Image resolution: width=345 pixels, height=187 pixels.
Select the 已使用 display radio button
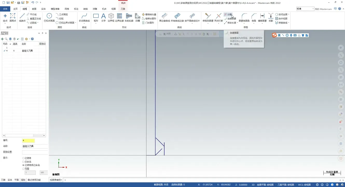click(23, 158)
